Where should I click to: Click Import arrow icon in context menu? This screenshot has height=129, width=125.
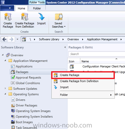tap(55, 87)
